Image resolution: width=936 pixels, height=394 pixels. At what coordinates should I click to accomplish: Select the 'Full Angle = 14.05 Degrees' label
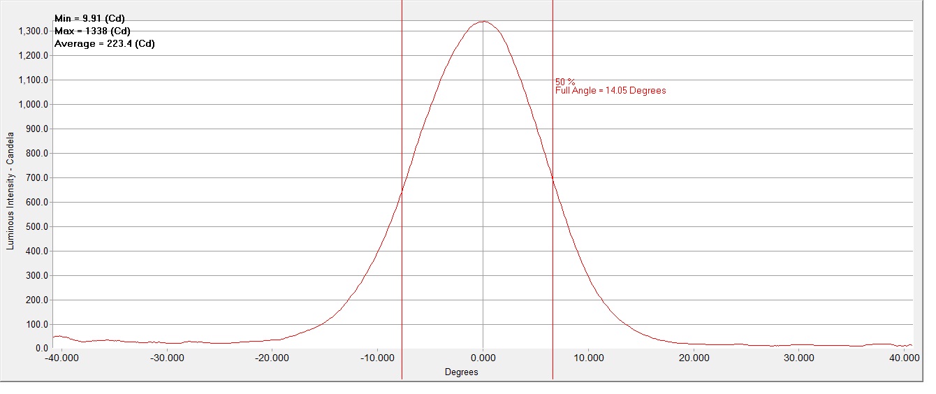610,91
